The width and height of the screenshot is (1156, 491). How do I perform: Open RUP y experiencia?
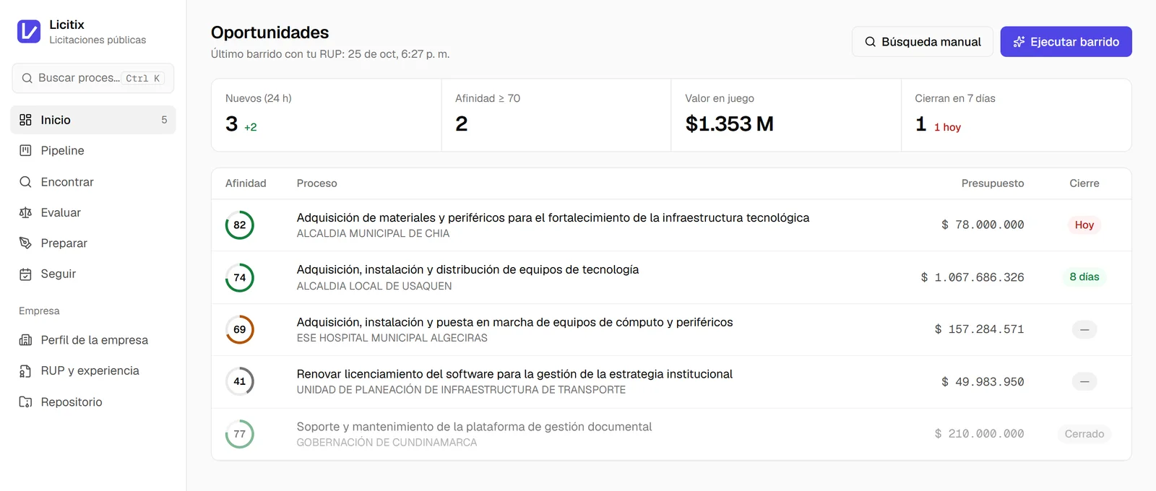coord(93,370)
